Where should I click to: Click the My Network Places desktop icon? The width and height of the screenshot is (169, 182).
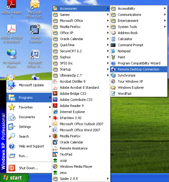[x=11, y=59]
